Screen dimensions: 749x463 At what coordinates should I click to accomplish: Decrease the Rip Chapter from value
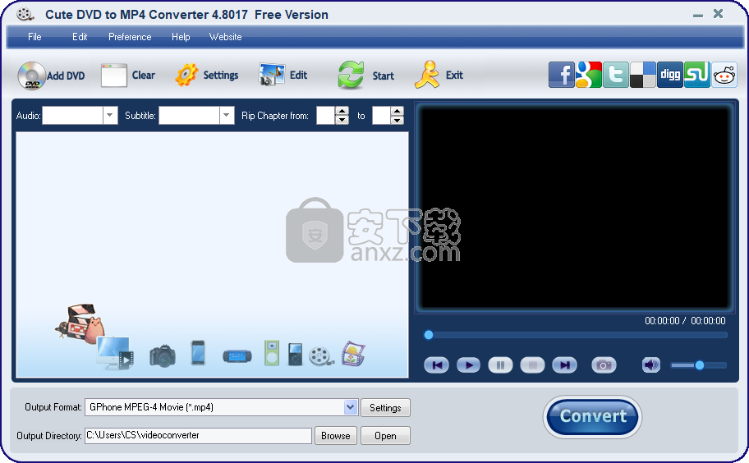coord(342,120)
